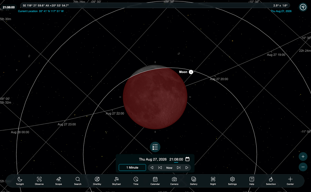The image size is (311, 192).
Task: Click the Aug 27 23:00 path marker
Action: [67, 125]
